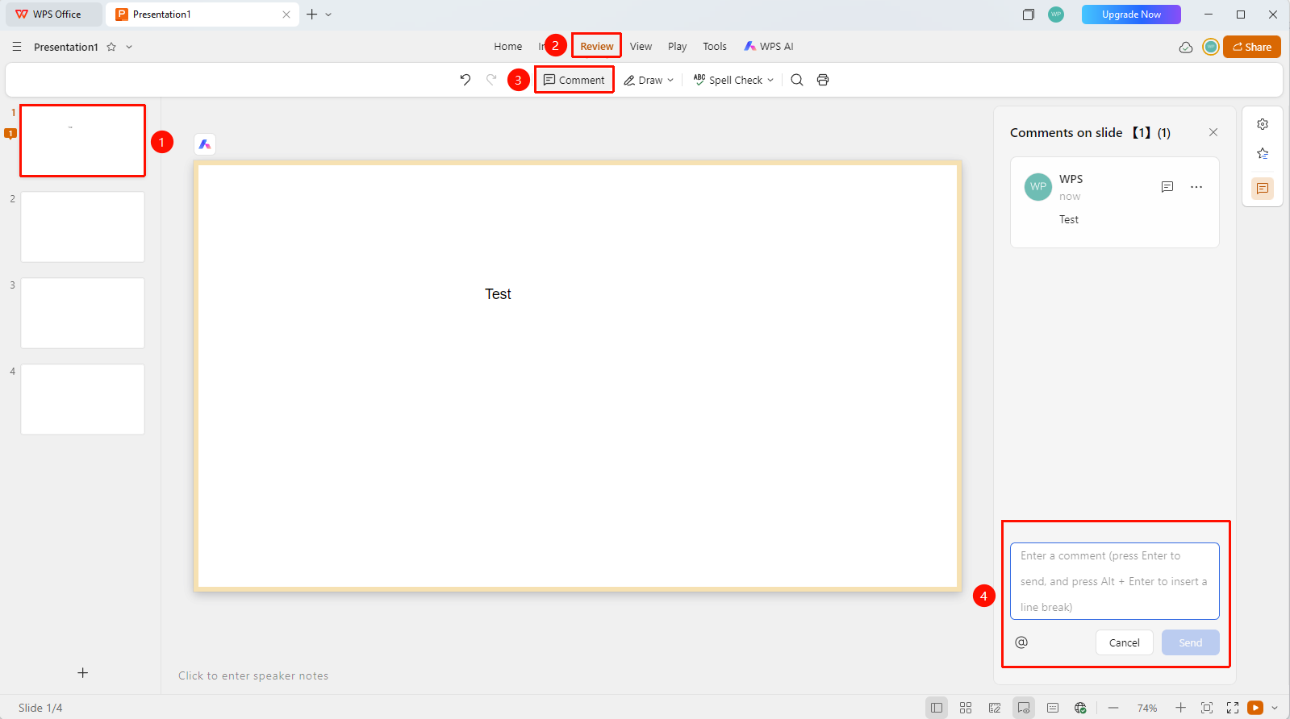This screenshot has height=719, width=1290.
Task: Click the magnifier Search icon
Action: tap(797, 80)
